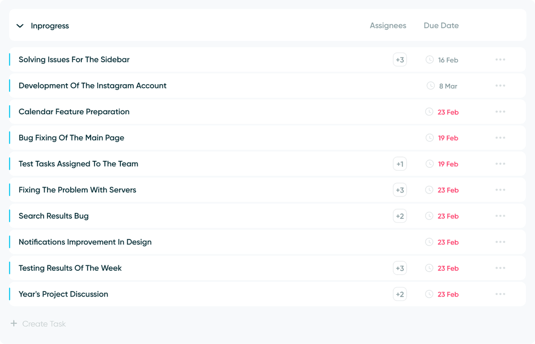Viewport: 535px width, 344px height.
Task: Open more options for Bug Fixing Of The Main Page
Action: 500,138
